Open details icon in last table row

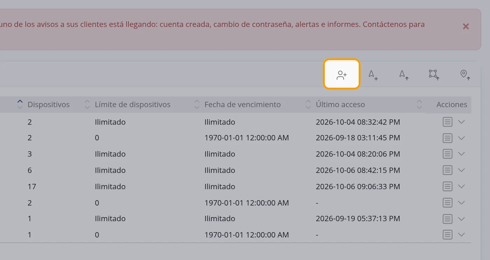click(x=447, y=235)
